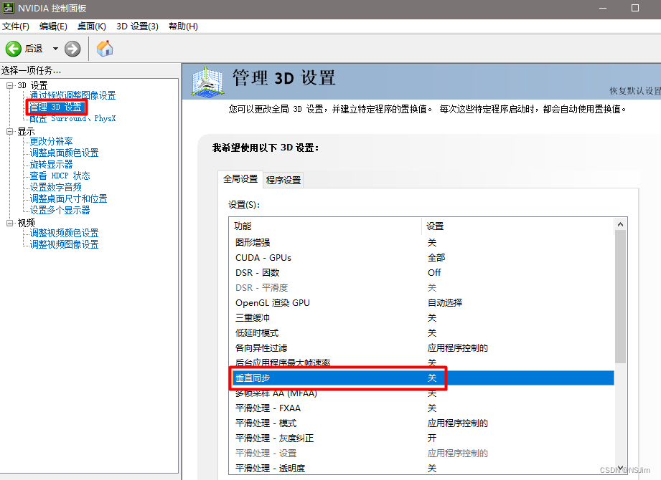Screen dimensions: 661x480
Task: Select the 三重缓冲 row
Action: click(421, 318)
